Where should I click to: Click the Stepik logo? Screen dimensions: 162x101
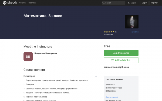[x=10, y=3]
